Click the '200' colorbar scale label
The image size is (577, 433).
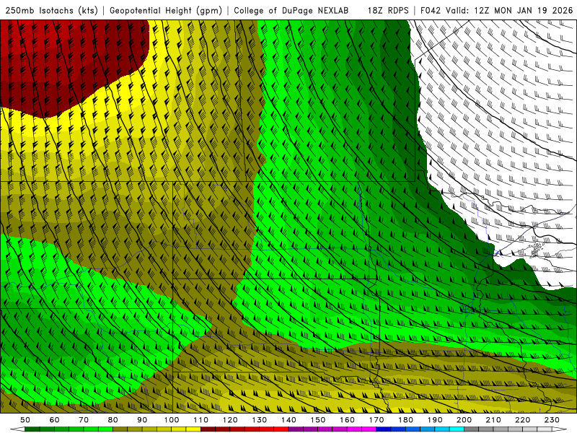pos(464,420)
